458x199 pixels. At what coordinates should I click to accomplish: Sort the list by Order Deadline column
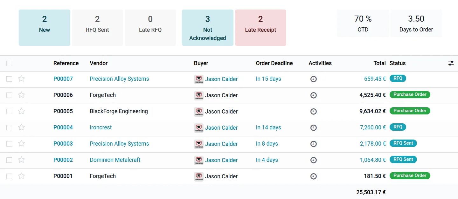coord(274,63)
